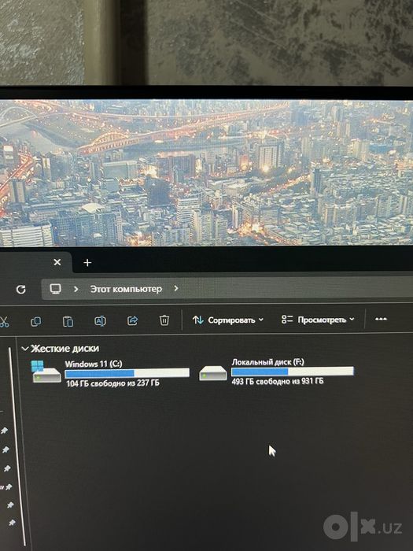Click Этот компьютер in the address bar
This screenshot has height=551, width=413.
point(126,289)
